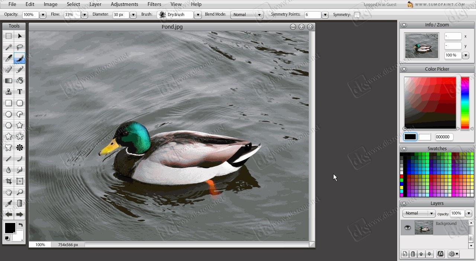Select the Hand pan tool
476x261 pixels.
pos(9,192)
